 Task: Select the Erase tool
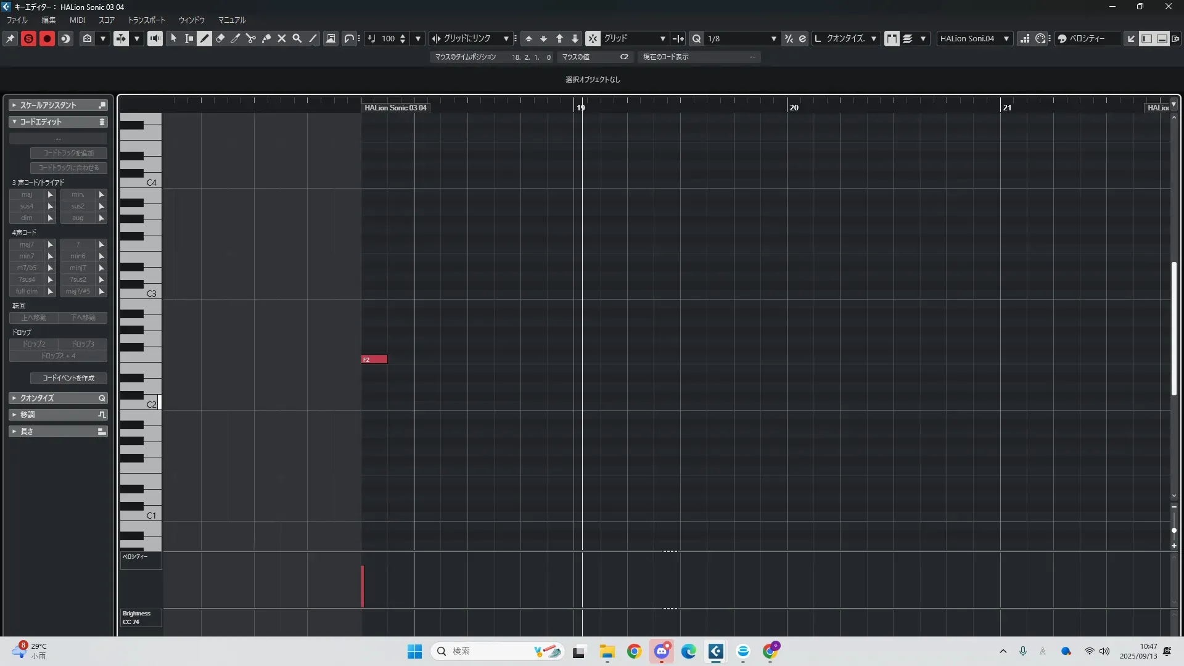[220, 38]
